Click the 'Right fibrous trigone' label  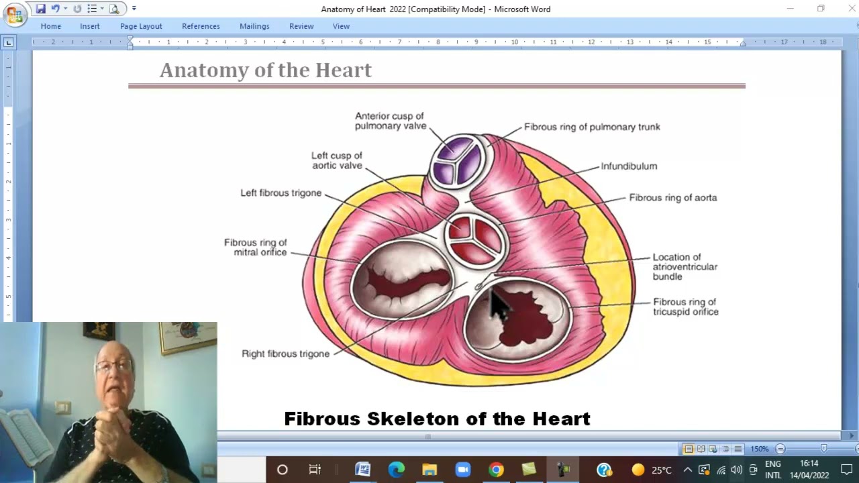click(x=286, y=354)
